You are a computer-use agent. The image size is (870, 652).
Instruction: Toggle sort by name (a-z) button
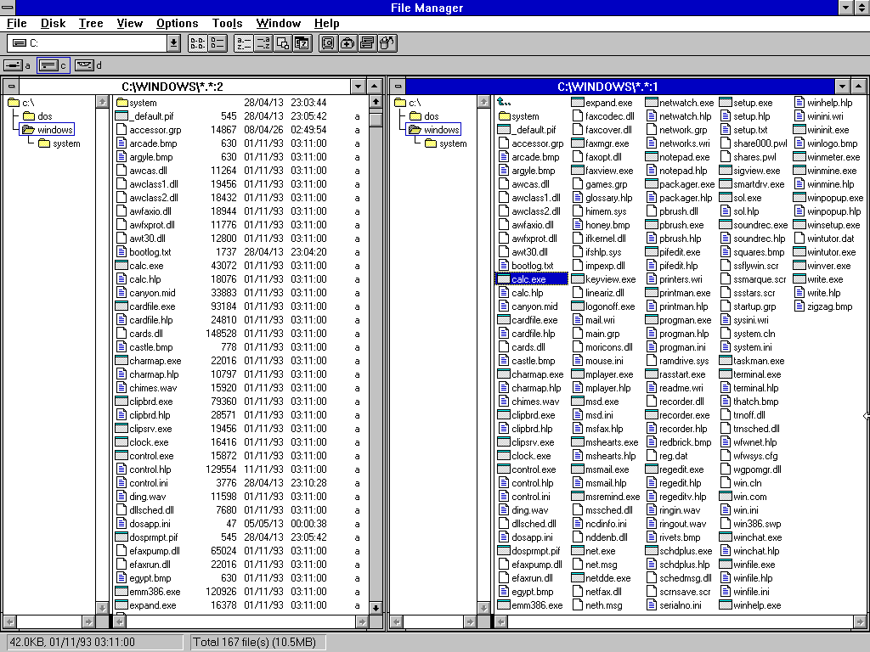point(243,43)
